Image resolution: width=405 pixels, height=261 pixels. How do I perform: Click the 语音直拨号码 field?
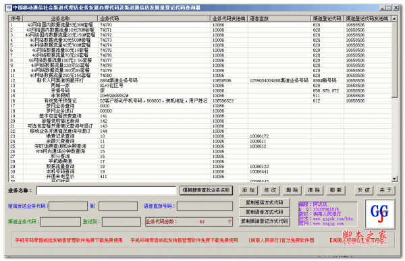(205, 206)
